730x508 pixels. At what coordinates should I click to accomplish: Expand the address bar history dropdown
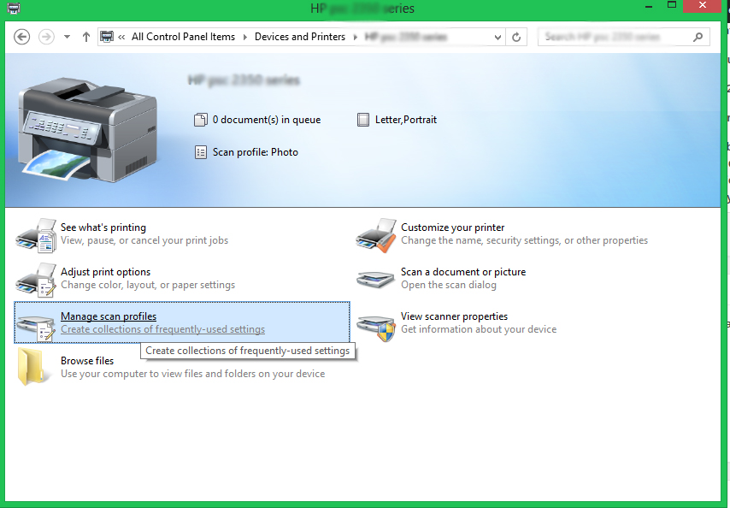click(498, 37)
